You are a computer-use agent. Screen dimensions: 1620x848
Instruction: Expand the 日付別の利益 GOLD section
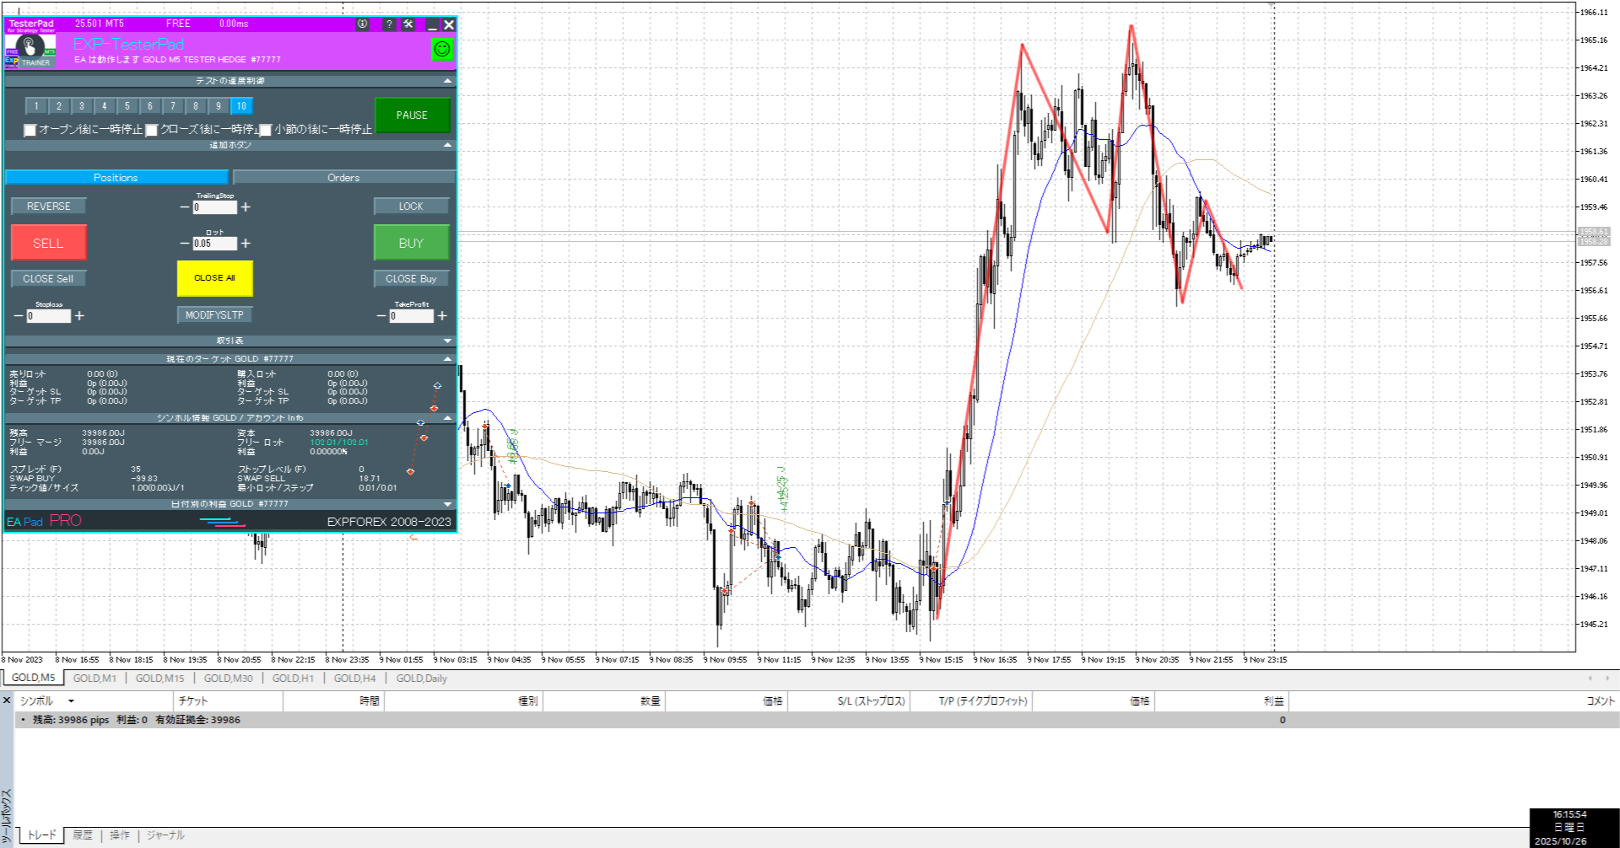point(447,504)
